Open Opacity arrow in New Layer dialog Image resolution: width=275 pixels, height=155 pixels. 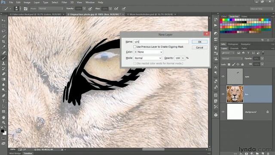[183, 58]
